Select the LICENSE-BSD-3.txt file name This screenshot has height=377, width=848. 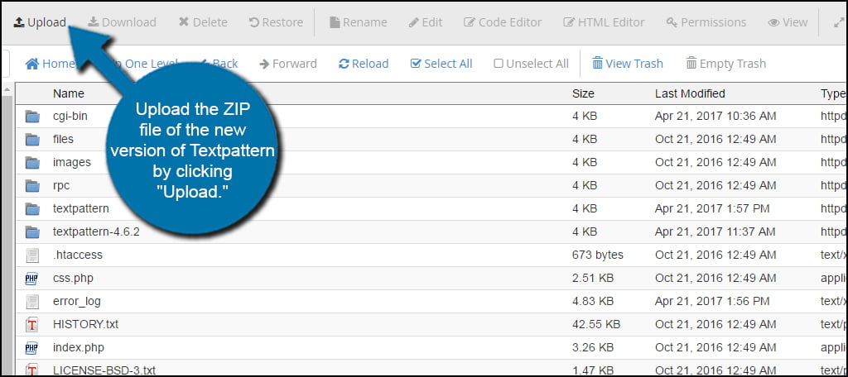(x=104, y=370)
